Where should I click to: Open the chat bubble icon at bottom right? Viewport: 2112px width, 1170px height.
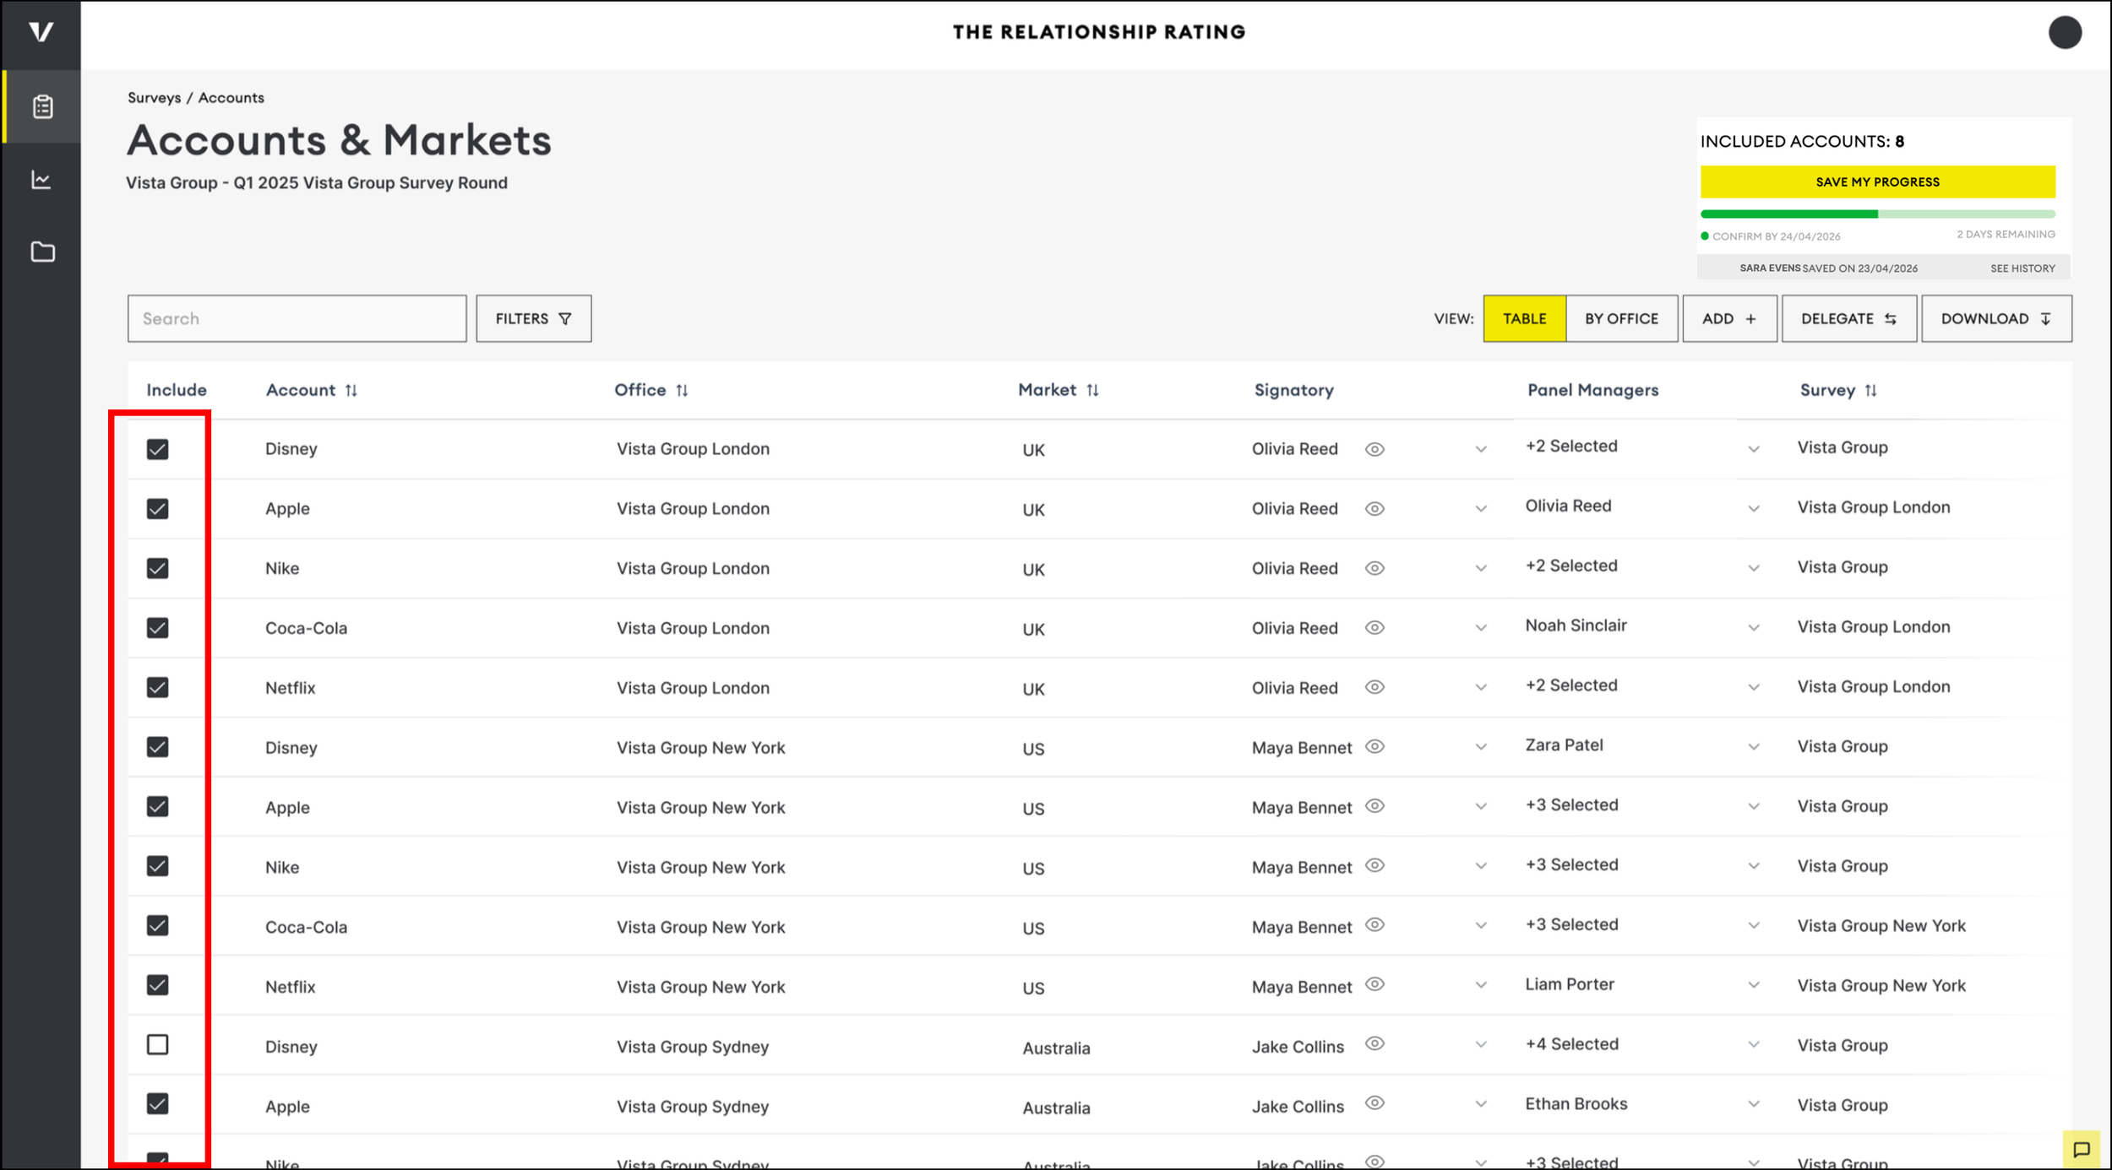(x=2081, y=1149)
